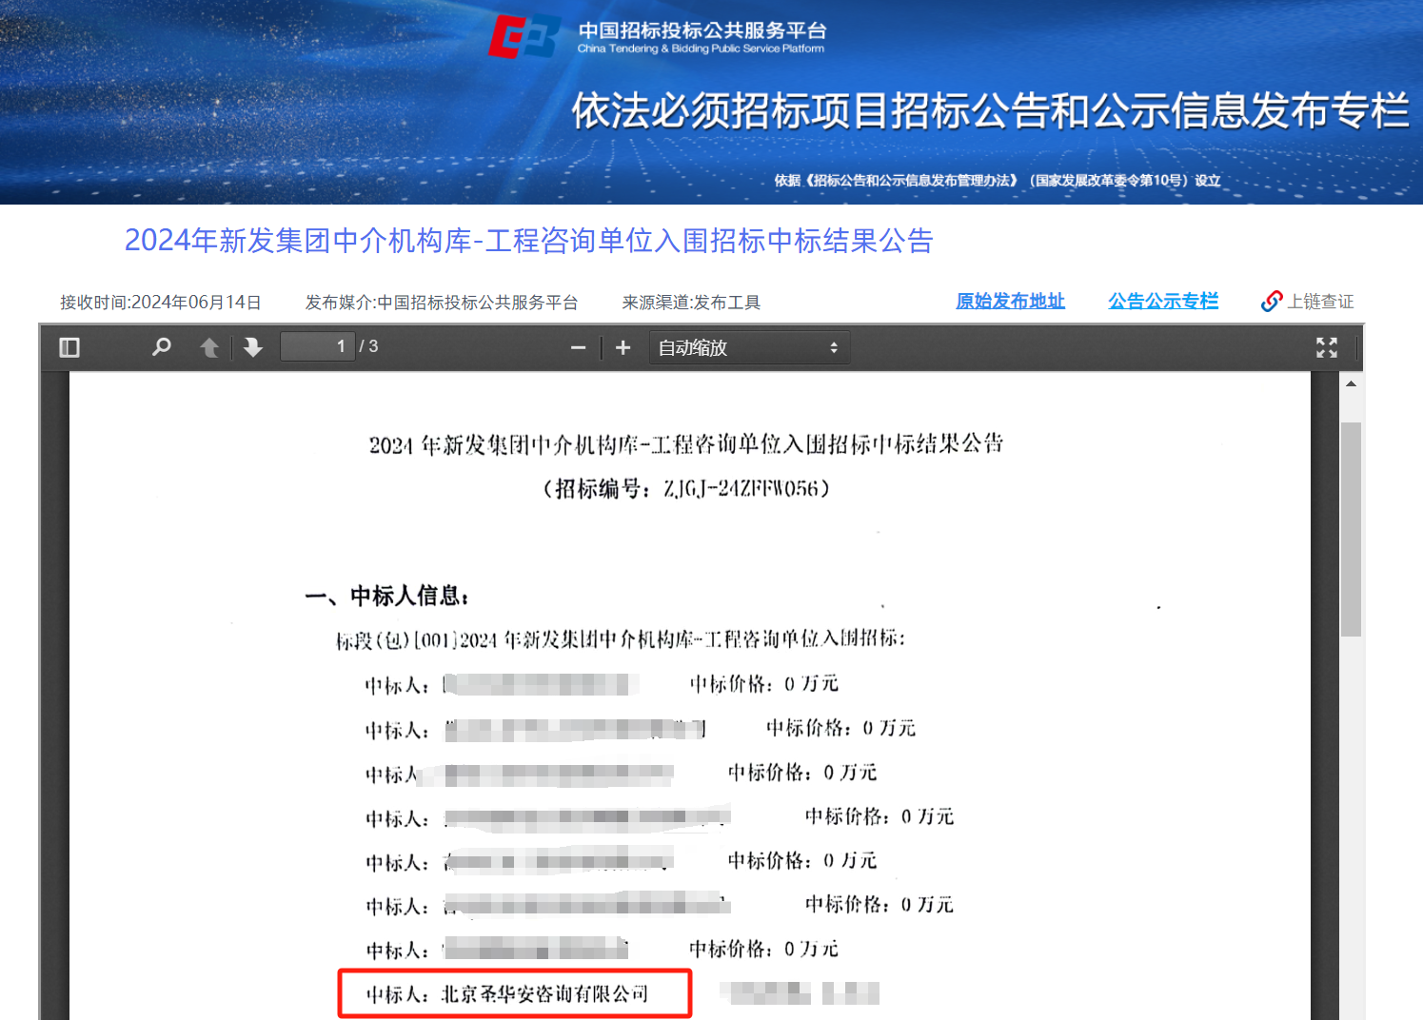Open the 自动缩放 zoom dropdown

pyautogui.click(x=749, y=347)
